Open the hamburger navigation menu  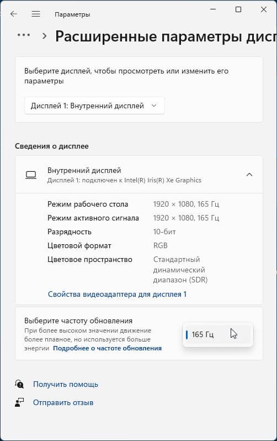36,14
